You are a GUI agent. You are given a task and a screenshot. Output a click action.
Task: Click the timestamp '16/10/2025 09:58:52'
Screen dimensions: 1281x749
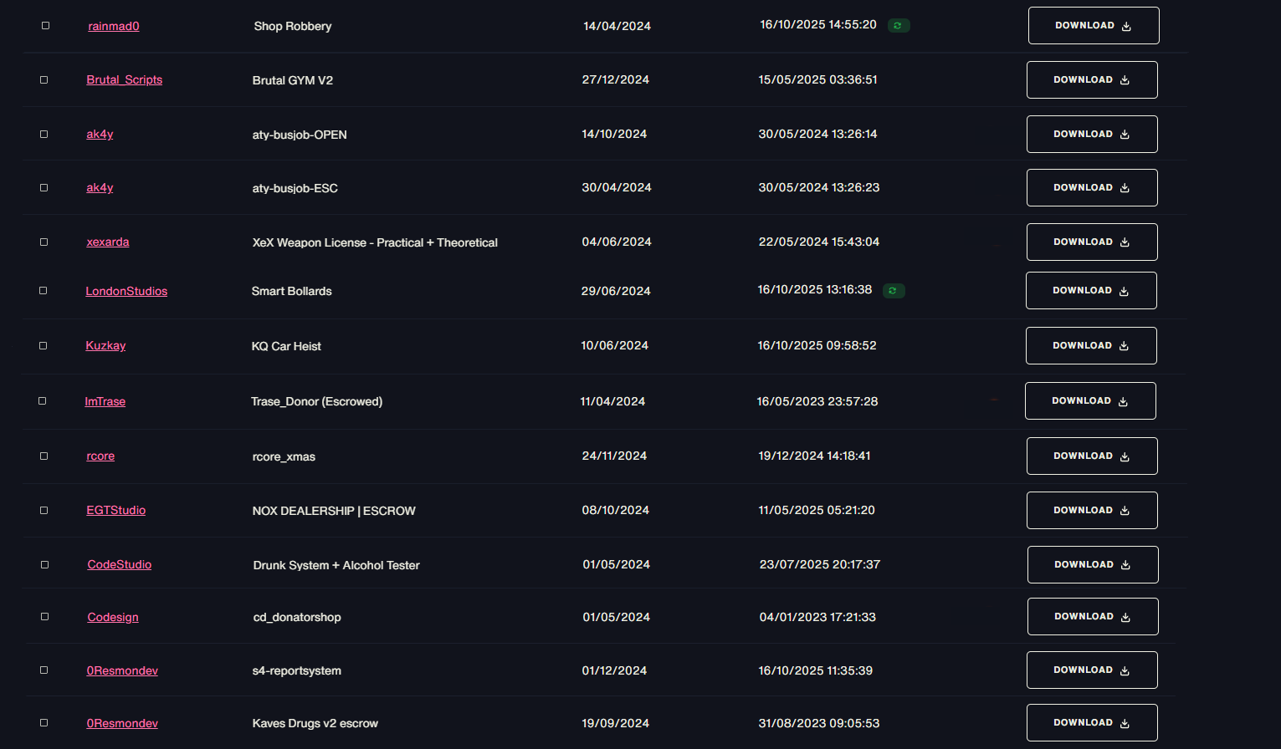click(x=817, y=346)
